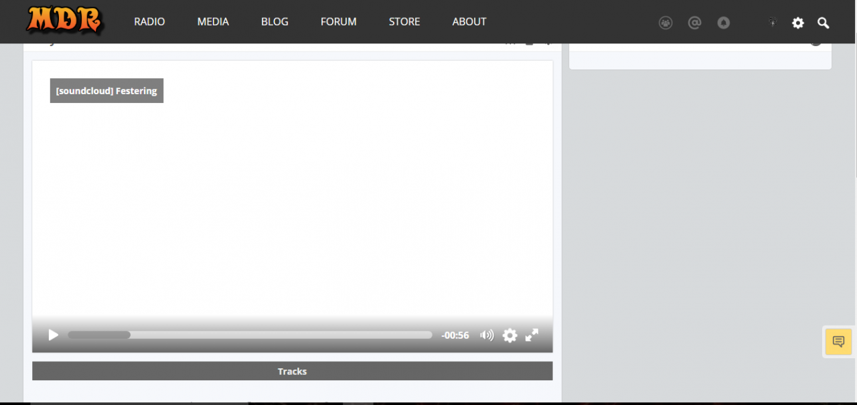Open the group members icon in header
This screenshot has width=857, height=405.
[x=666, y=23]
